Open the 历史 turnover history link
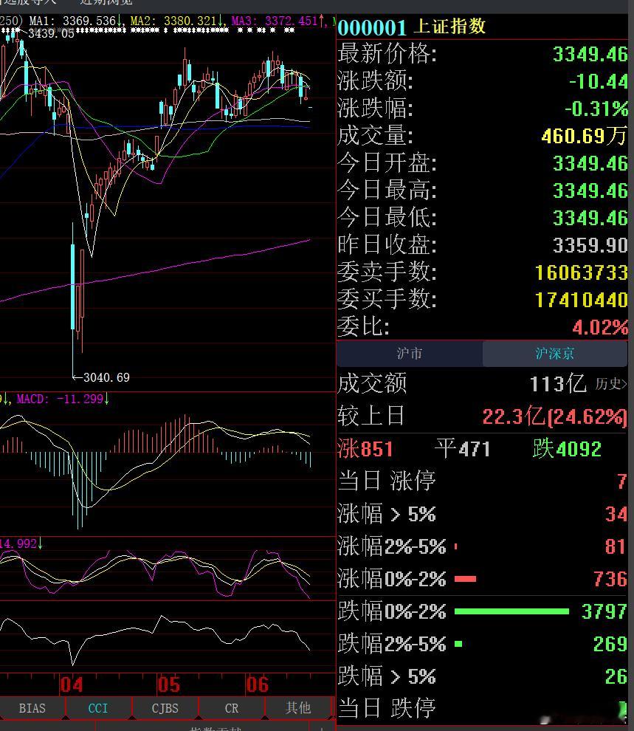Image resolution: width=634 pixels, height=731 pixels. click(x=611, y=384)
